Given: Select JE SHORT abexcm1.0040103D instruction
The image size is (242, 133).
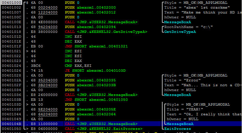Looking at the screenshot, I should tap(95, 71).
